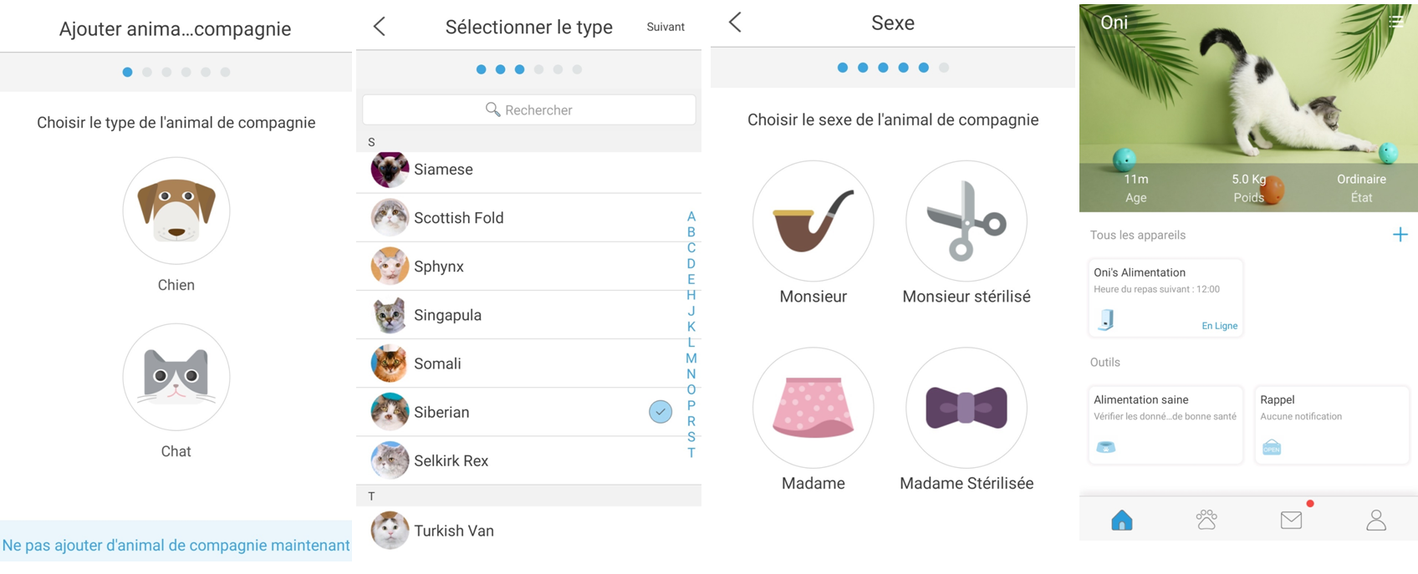Image resolution: width=1418 pixels, height=574 pixels.
Task: Pick the Monsieur pipe icon
Action: [813, 221]
